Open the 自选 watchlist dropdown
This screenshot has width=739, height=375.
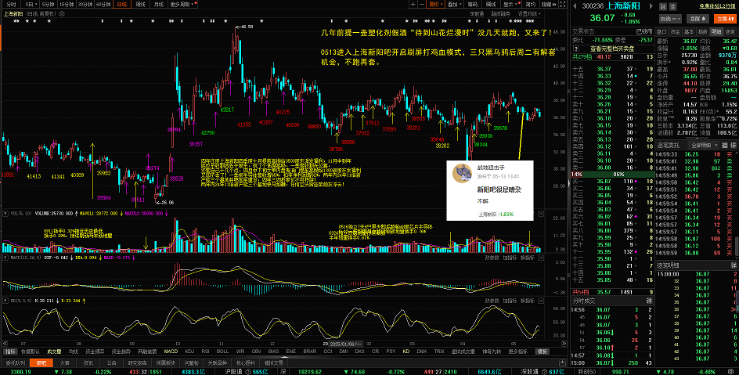[x=671, y=19]
